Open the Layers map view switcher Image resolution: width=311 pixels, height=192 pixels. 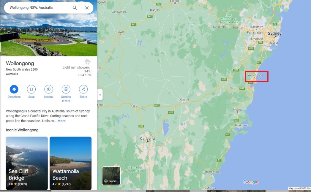coord(111,176)
